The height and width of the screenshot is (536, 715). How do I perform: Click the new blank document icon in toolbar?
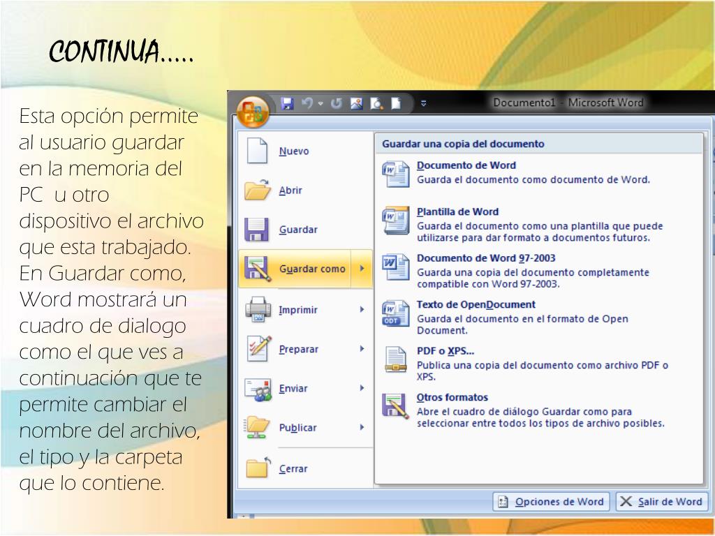(396, 103)
